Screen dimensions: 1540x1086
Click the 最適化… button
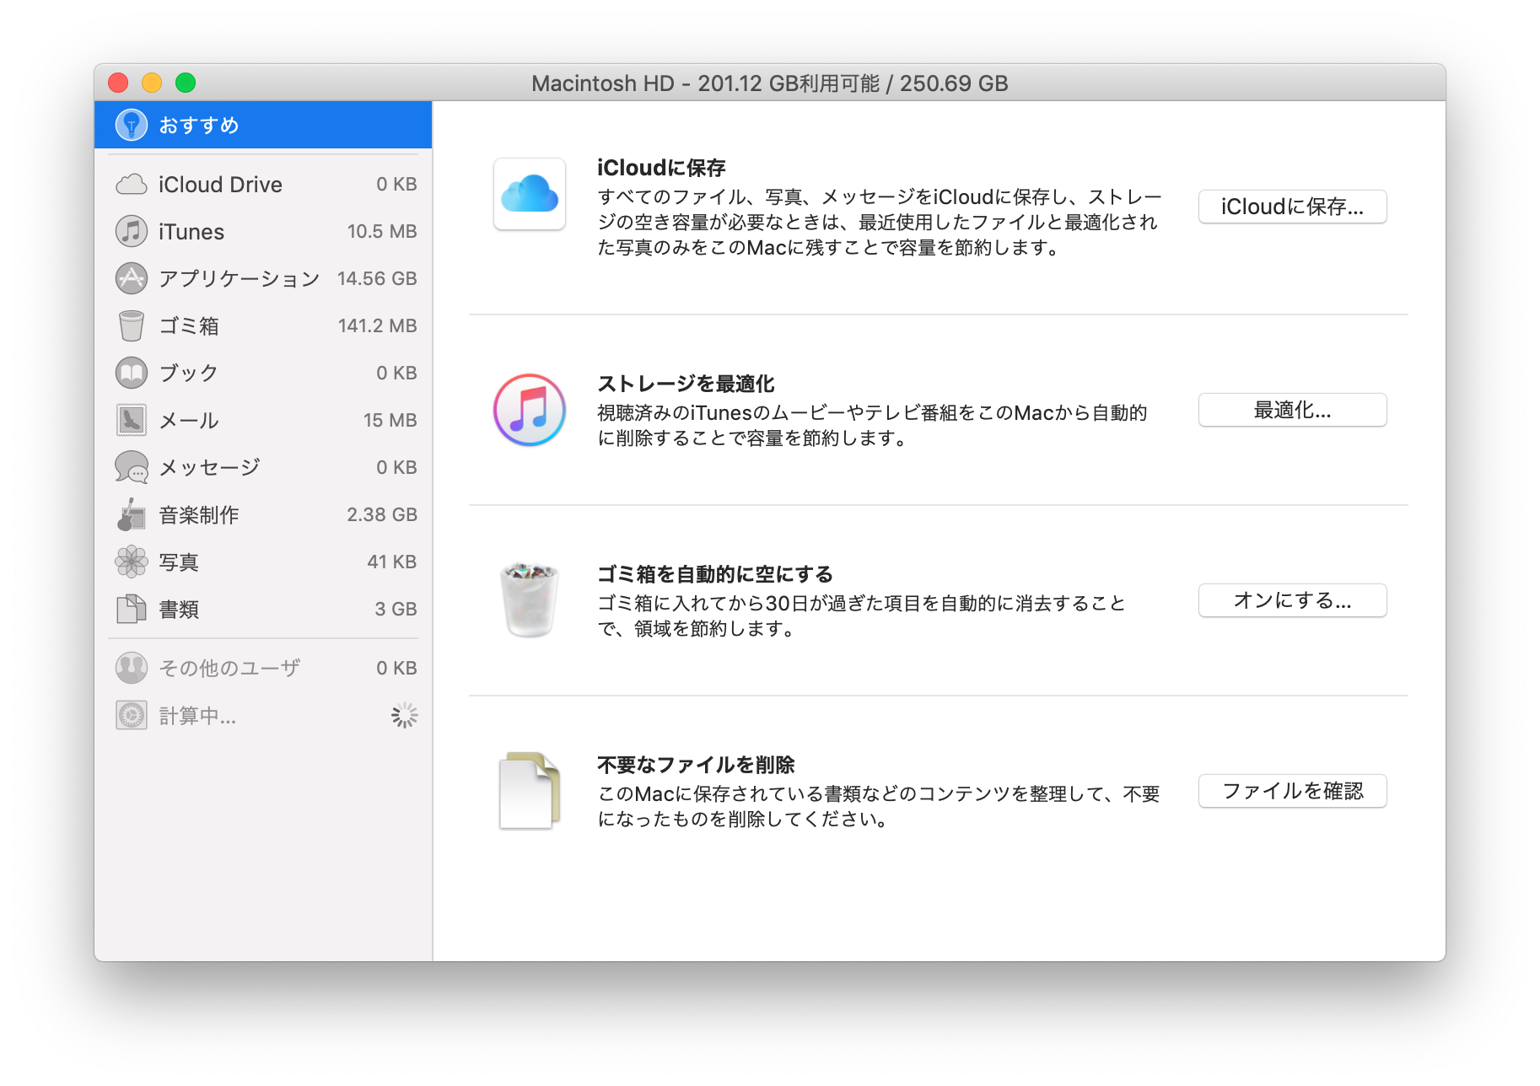pos(1292,410)
